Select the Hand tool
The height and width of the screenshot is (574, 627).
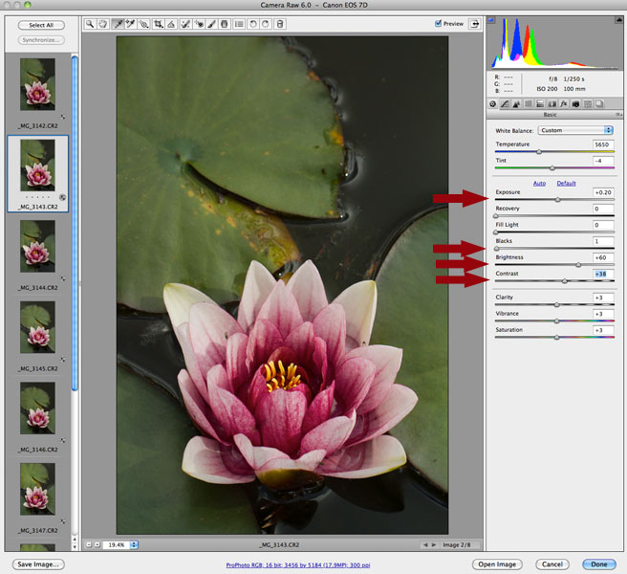[x=103, y=24]
